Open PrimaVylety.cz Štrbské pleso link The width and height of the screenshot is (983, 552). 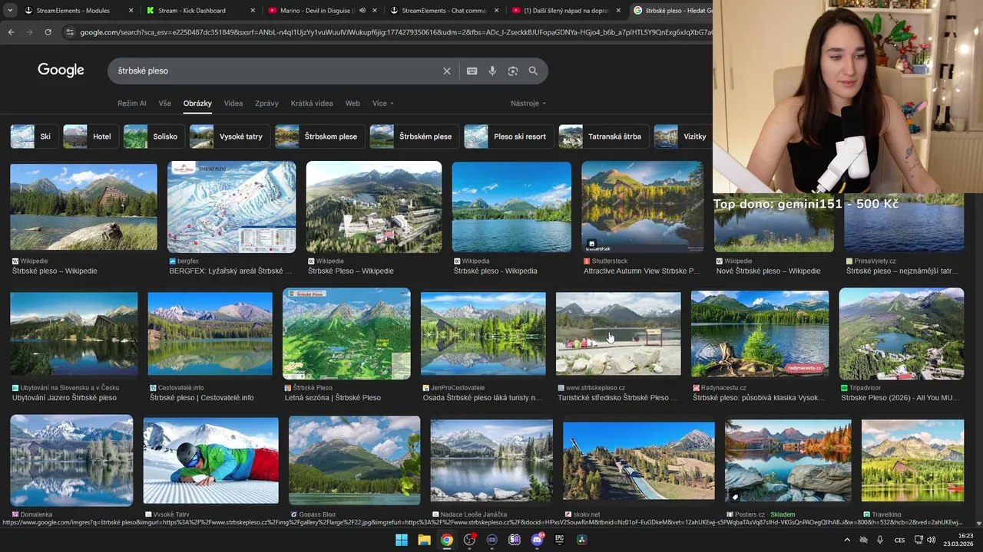coord(903,271)
